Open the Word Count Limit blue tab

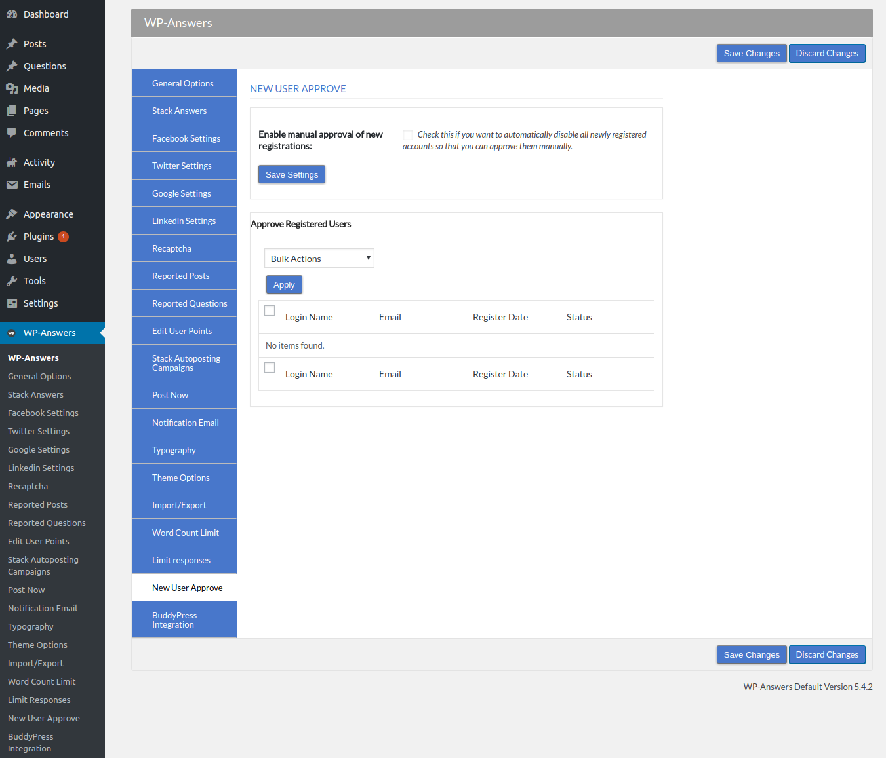184,533
